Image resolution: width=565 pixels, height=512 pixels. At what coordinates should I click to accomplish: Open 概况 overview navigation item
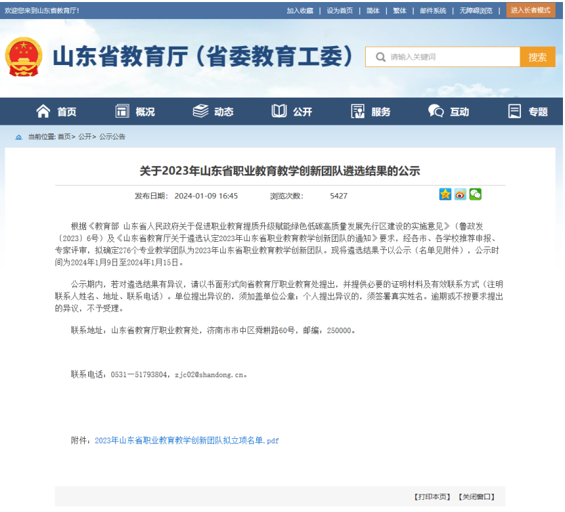click(x=135, y=112)
